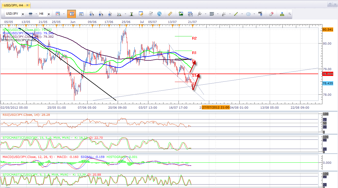Image resolution: width=338 pixels, height=188 pixels.
Task: Close the USD/JPY, H4 tab
Action: (28, 5)
